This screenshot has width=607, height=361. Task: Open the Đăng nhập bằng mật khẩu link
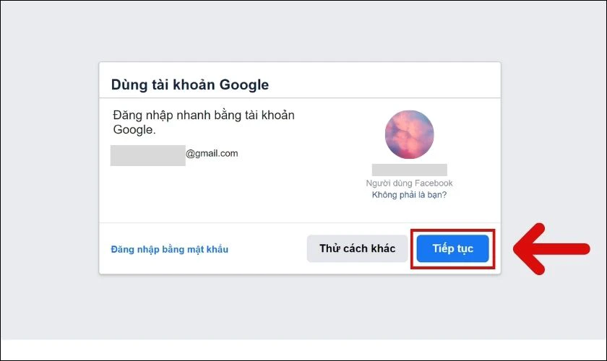tap(170, 249)
